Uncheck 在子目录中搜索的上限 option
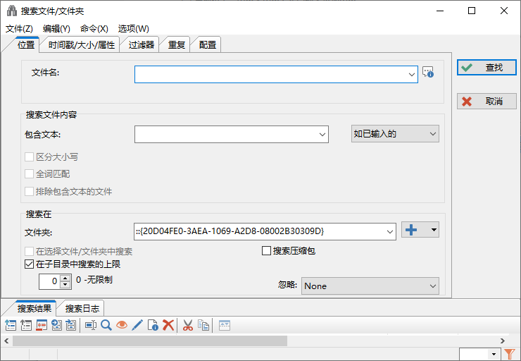 click(29, 264)
